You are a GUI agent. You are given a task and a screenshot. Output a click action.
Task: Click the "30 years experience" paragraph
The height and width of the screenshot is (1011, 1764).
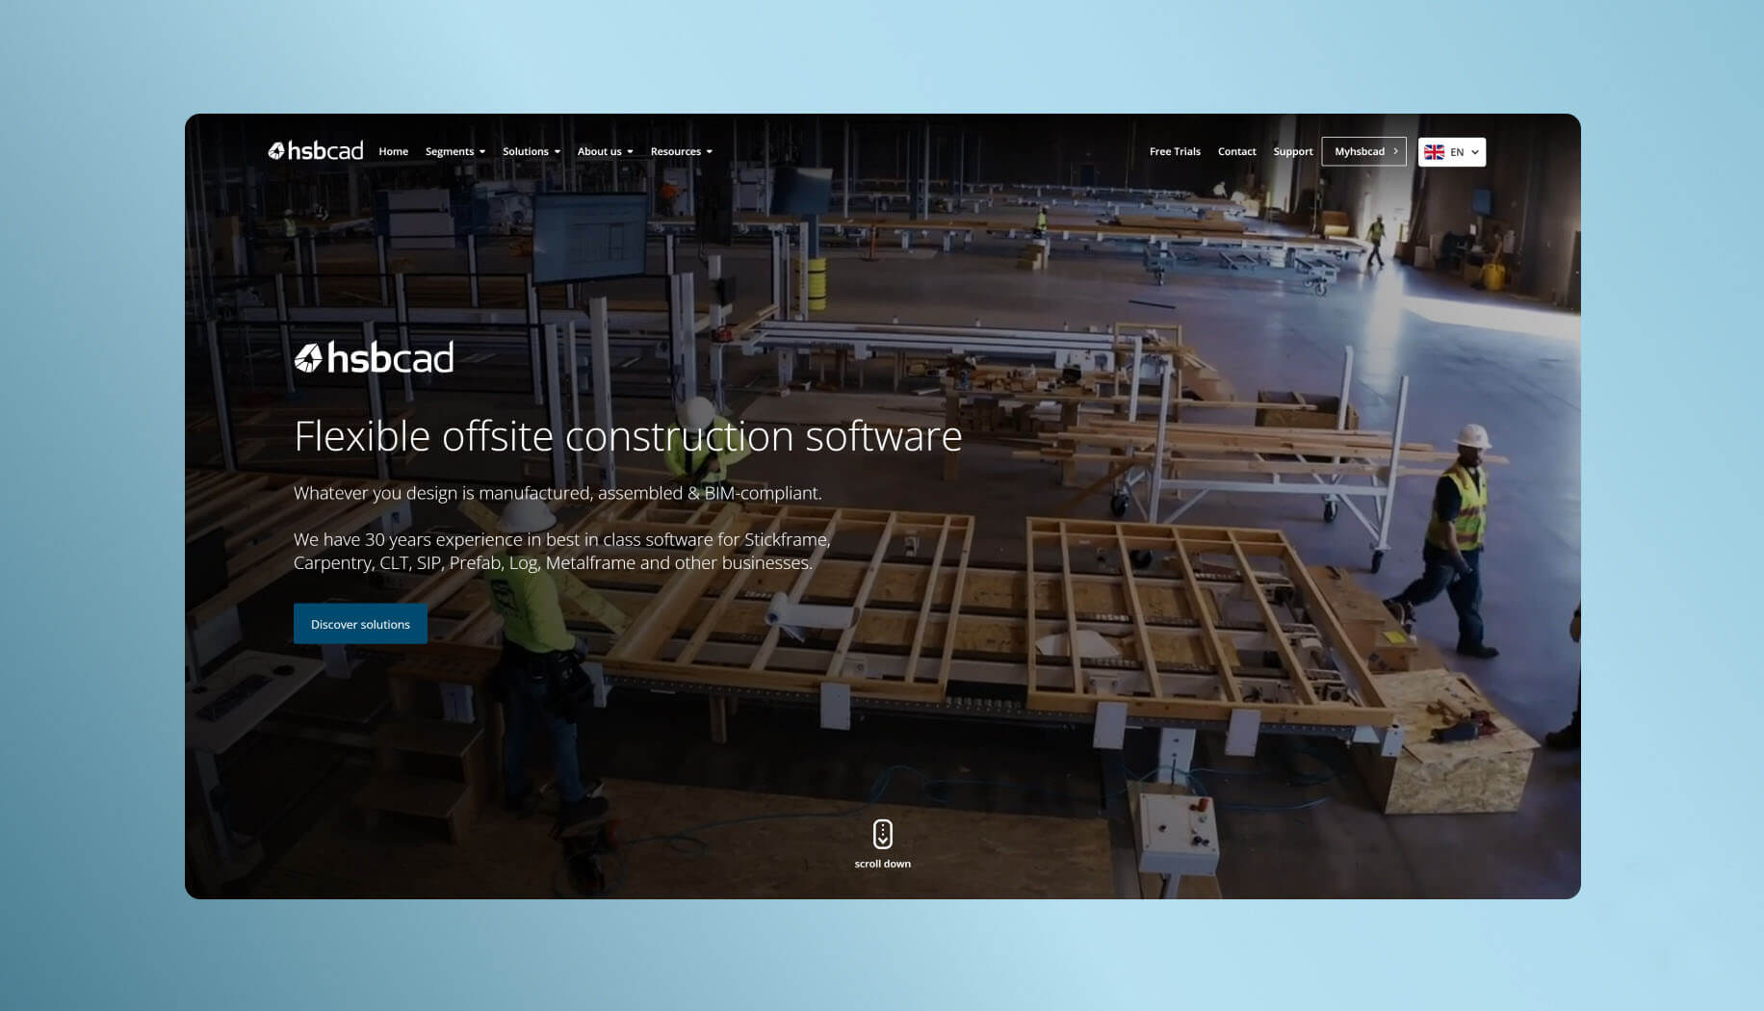point(561,551)
